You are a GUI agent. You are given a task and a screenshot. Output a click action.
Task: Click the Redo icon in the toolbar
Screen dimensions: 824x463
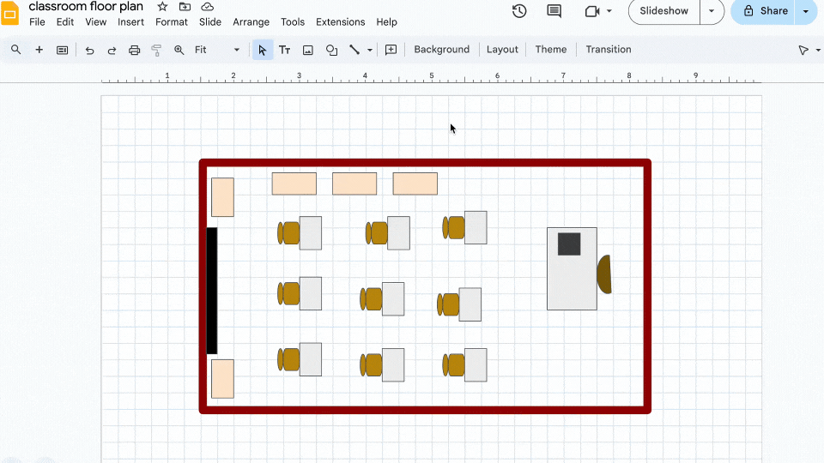(x=112, y=50)
